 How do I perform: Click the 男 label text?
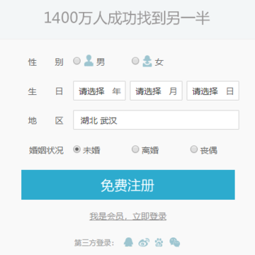[x=101, y=62]
